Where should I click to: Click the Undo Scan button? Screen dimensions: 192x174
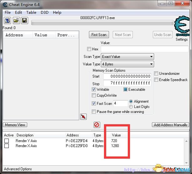pyautogui.click(x=163, y=35)
